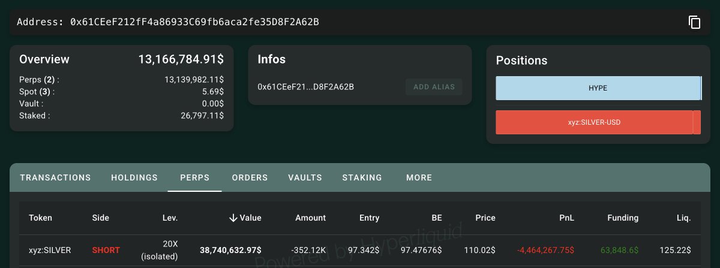Expand the MORE tab menu
This screenshot has width=720, height=268.
pos(419,177)
